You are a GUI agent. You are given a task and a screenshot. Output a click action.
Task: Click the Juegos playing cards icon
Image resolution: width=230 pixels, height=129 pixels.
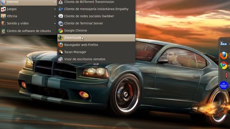(3, 9)
